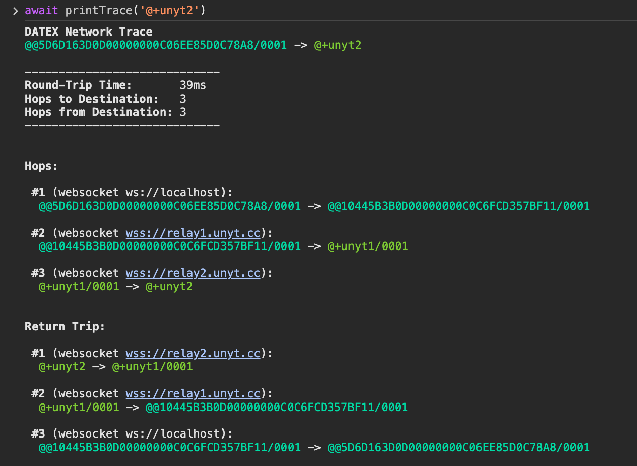637x466 pixels.
Task: Open the wss://relay2.unyt.cc link in Hop #3
Action: (x=193, y=273)
